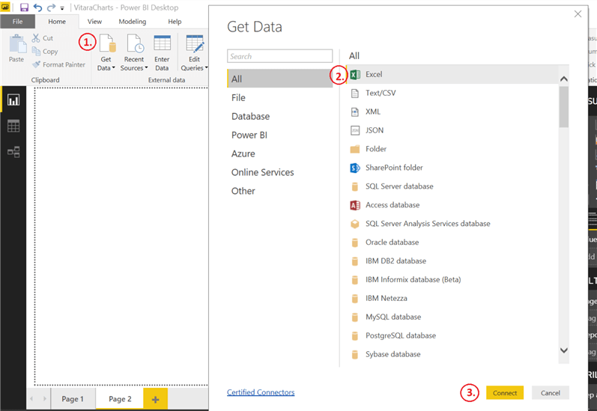Click the Edit Queries icon
597x411 pixels.
(x=195, y=43)
